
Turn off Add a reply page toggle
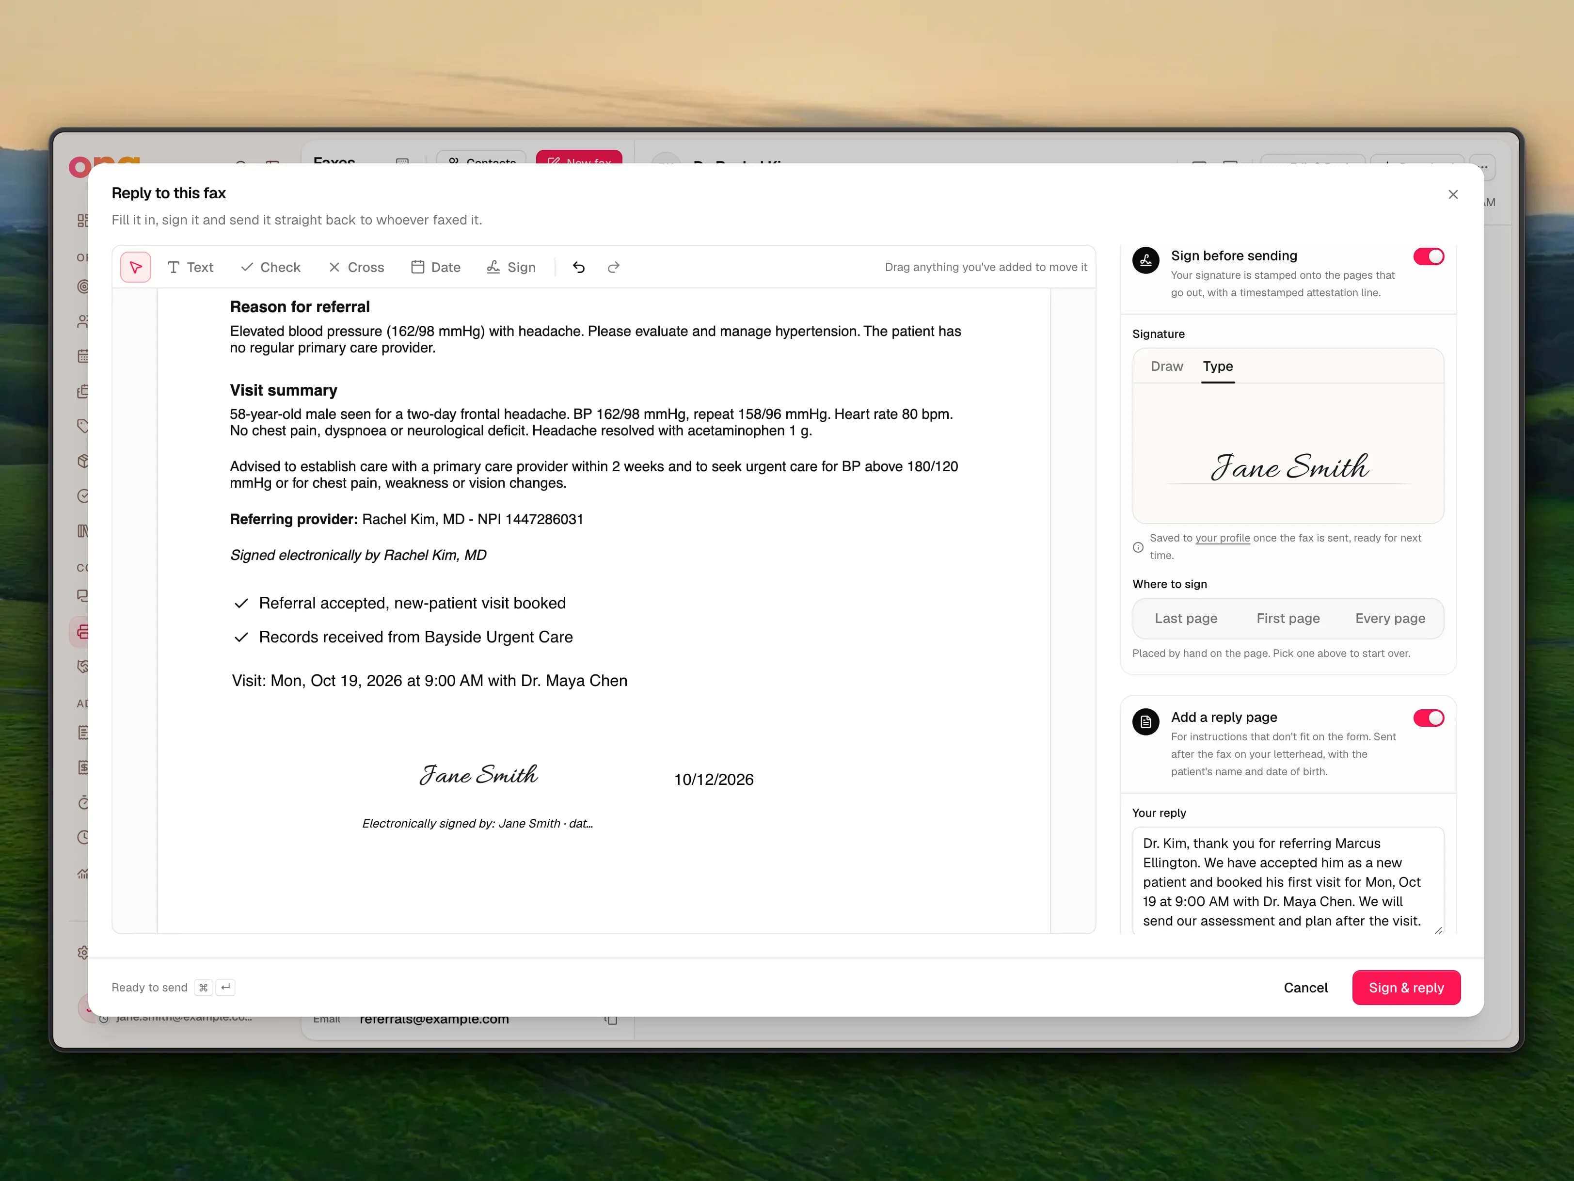coord(1428,718)
